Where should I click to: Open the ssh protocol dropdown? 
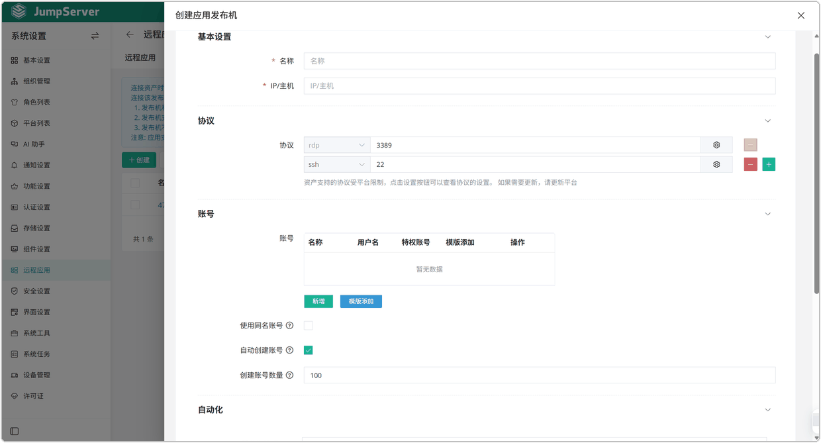coord(337,164)
